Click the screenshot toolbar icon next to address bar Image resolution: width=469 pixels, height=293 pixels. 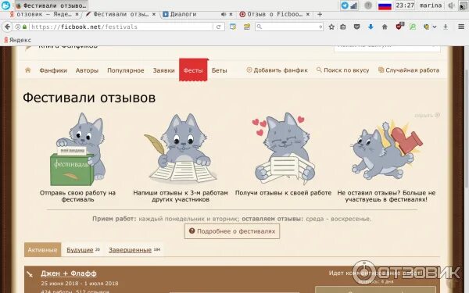pyautogui.click(x=233, y=27)
